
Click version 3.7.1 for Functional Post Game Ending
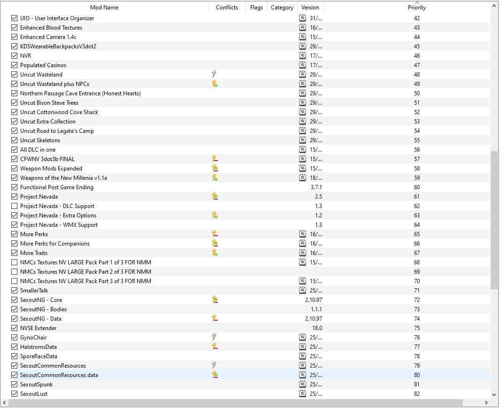point(316,187)
